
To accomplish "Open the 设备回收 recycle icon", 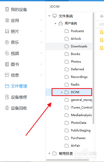I will [x=7, y=108].
